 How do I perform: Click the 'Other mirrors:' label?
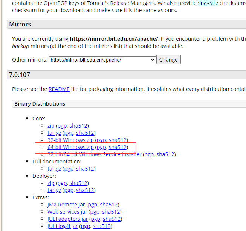click(30, 60)
